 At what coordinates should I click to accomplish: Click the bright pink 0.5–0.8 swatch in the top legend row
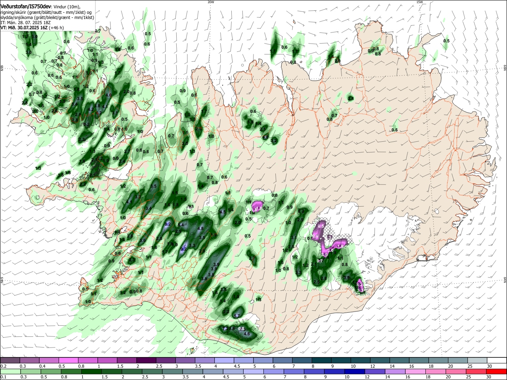click(68, 361)
